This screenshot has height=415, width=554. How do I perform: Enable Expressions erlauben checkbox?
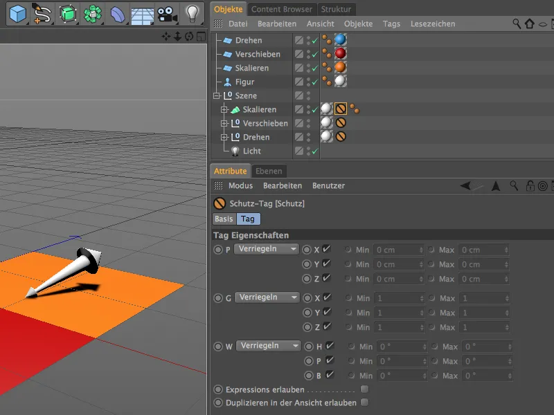(x=364, y=389)
